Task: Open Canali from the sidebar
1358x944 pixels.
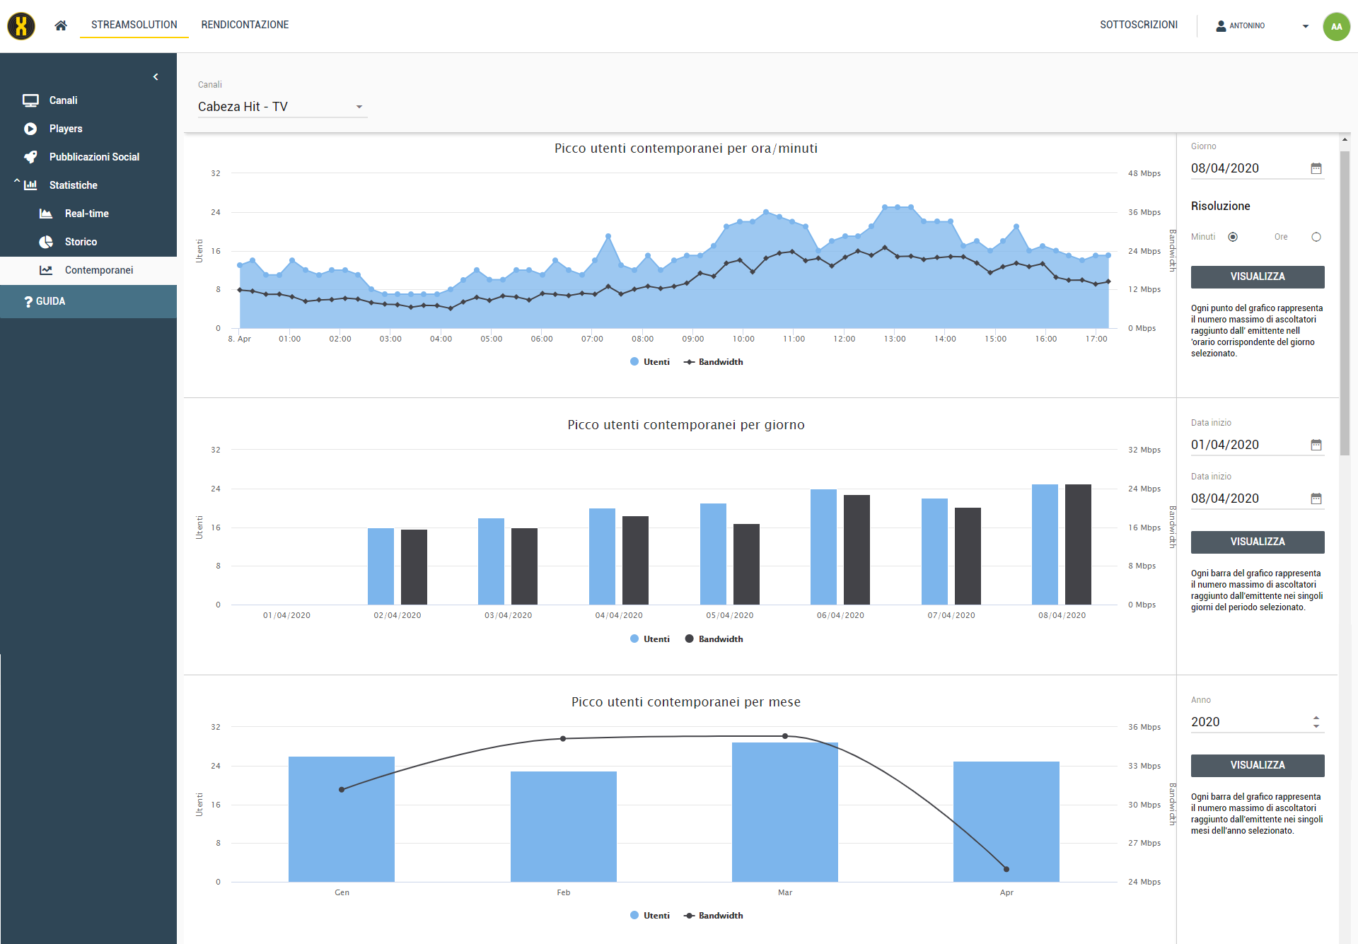Action: 63,100
